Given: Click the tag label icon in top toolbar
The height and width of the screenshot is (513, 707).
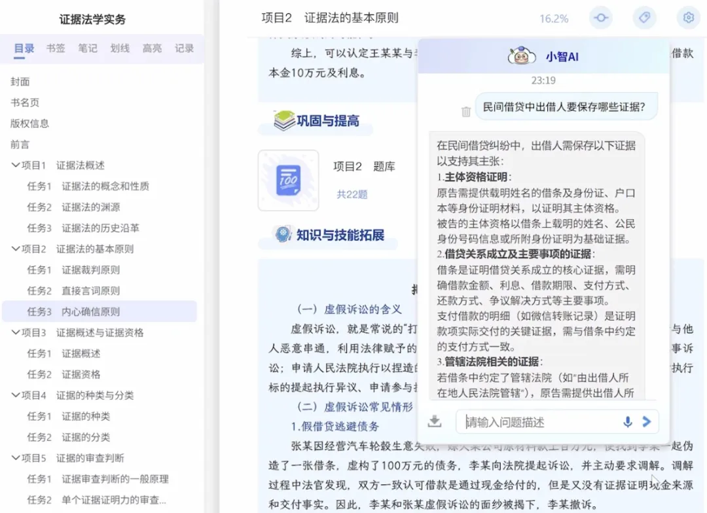Looking at the screenshot, I should (644, 18).
